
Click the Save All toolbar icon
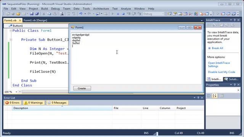pyautogui.click(x=37, y=14)
